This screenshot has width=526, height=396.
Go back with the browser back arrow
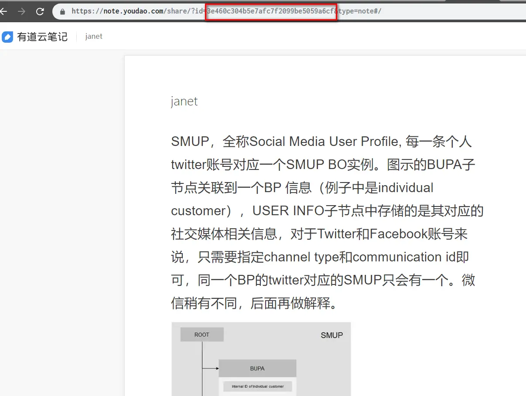tap(3, 11)
